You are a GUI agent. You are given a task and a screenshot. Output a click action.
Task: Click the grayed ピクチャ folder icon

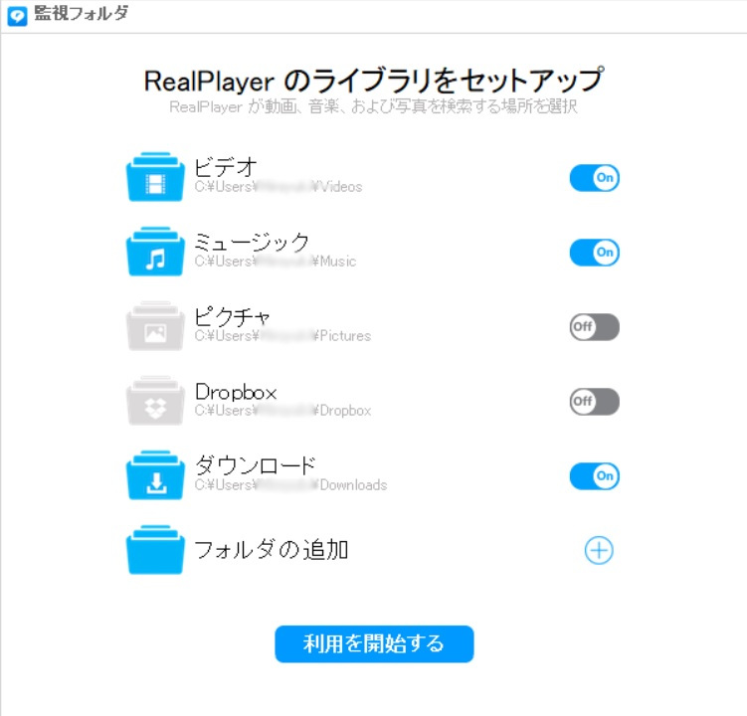pos(156,327)
